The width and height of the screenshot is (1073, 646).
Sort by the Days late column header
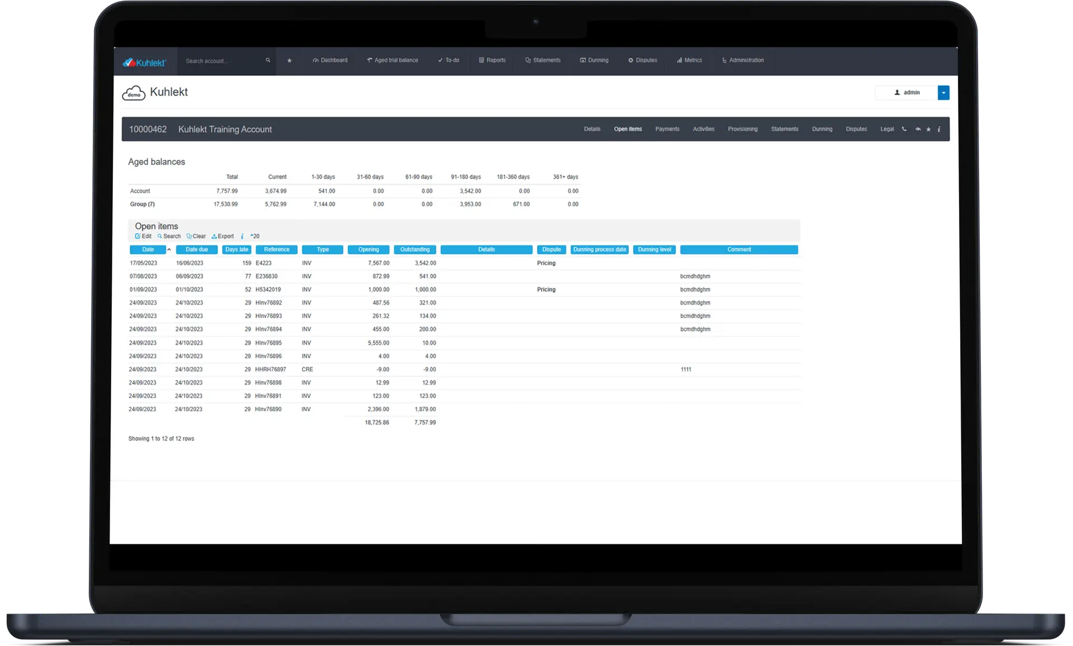point(237,250)
